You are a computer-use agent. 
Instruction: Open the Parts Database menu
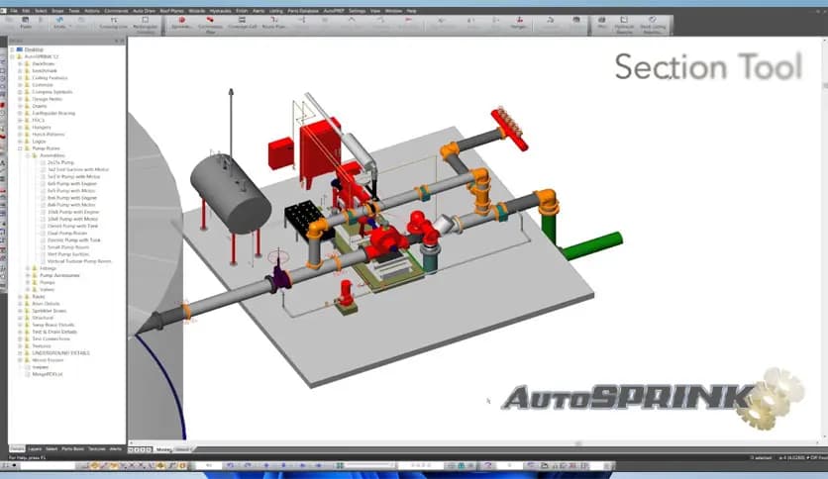[303, 11]
